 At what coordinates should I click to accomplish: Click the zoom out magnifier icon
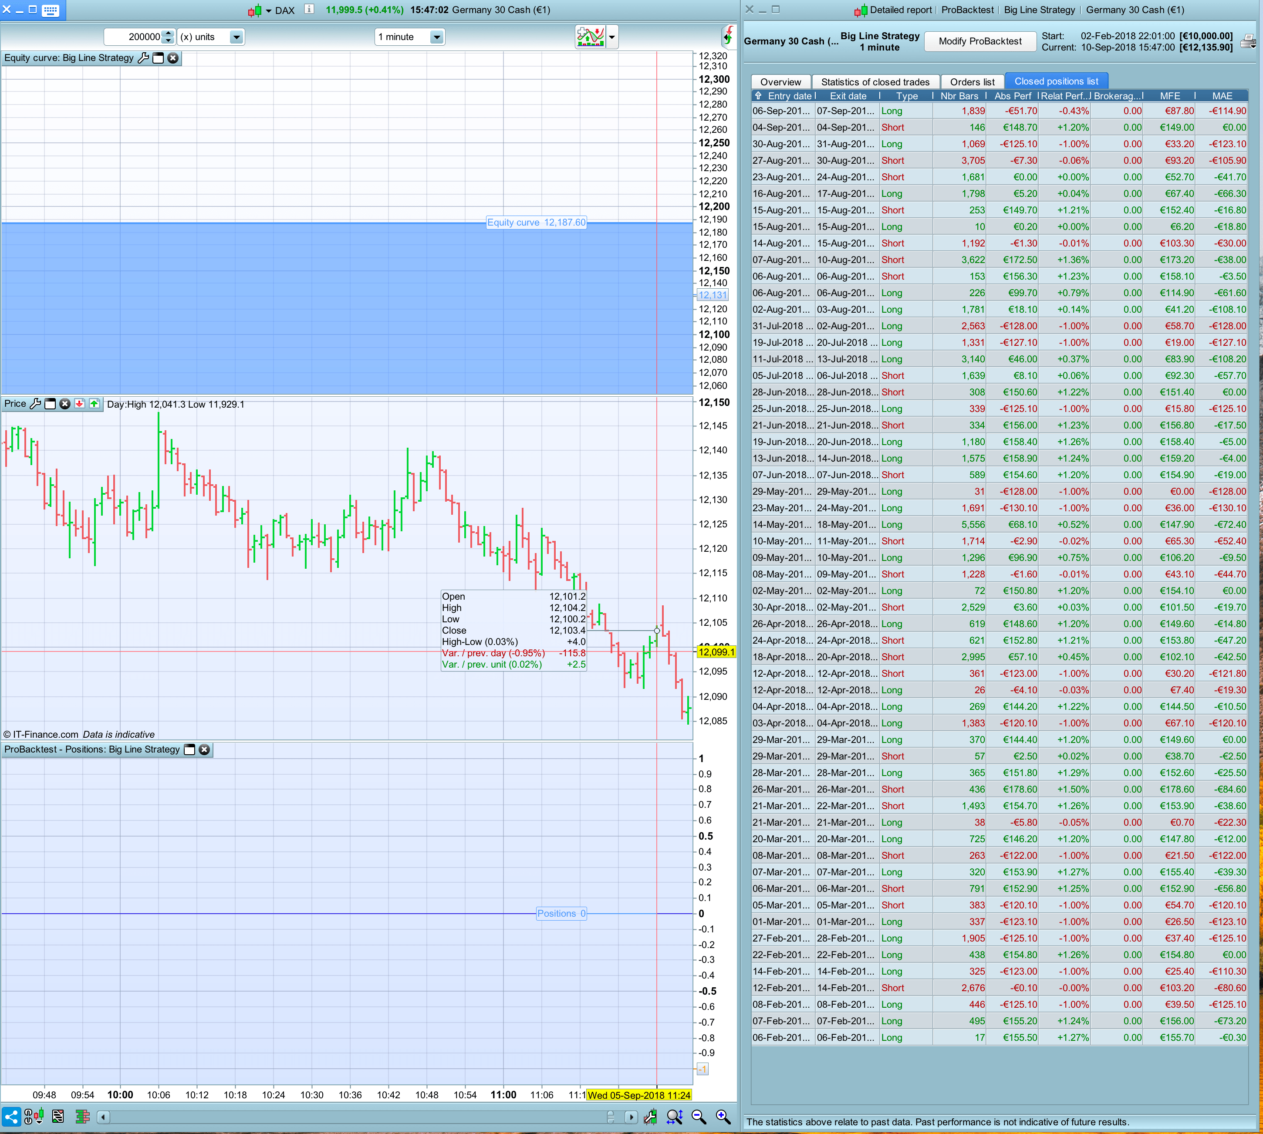click(699, 1117)
